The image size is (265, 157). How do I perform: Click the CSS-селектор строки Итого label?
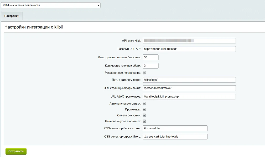tap(123, 137)
